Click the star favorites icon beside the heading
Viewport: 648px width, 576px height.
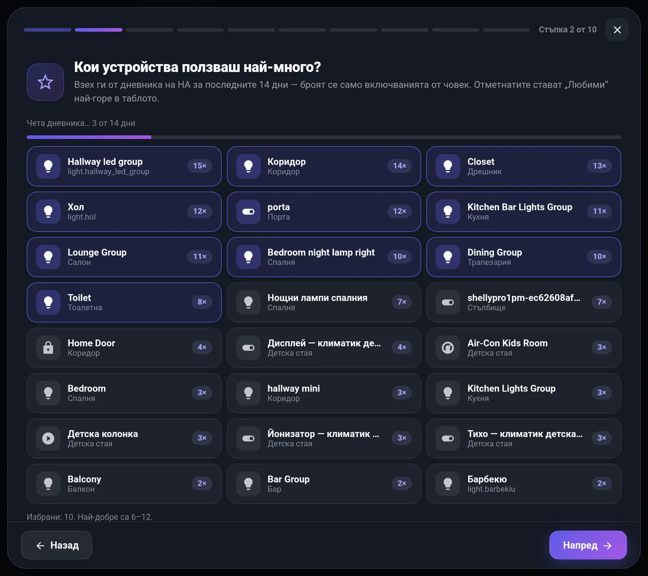[x=45, y=82]
